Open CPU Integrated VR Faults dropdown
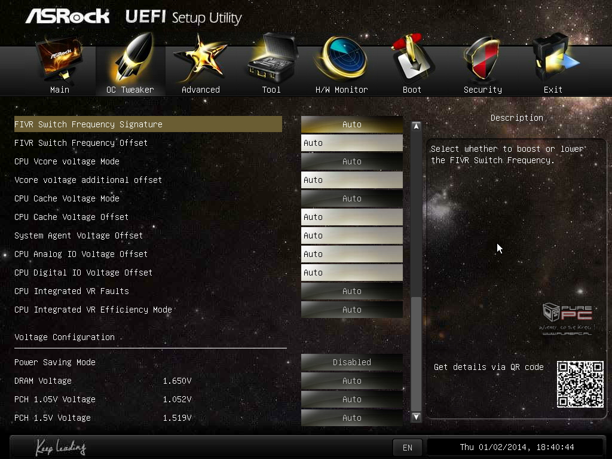 click(x=351, y=291)
